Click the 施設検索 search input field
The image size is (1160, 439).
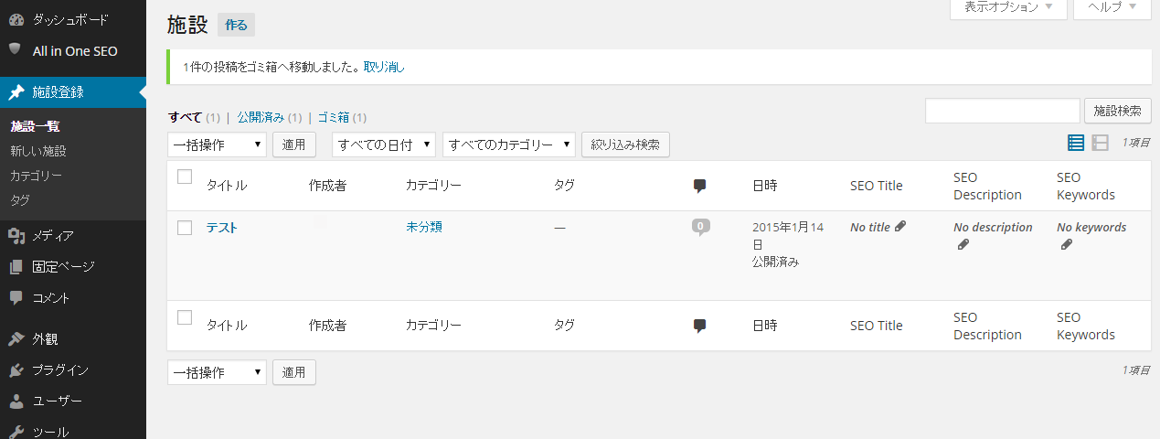1002,111
